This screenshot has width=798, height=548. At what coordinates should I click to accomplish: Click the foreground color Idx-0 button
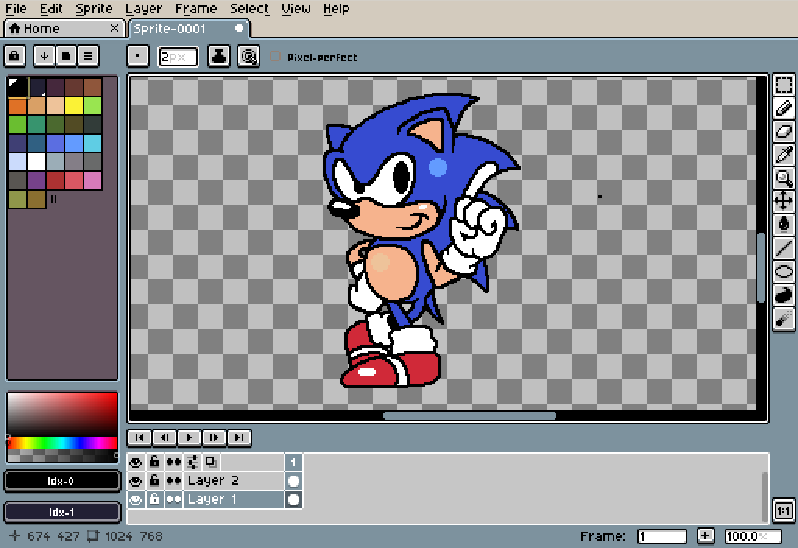[62, 481]
